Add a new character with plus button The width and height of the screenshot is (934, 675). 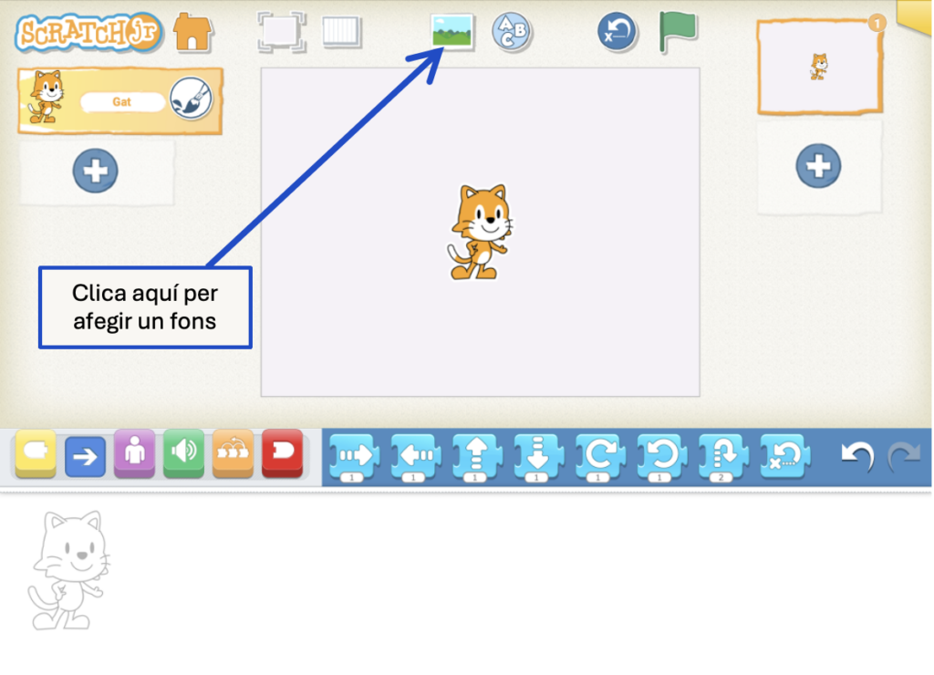pos(95,171)
